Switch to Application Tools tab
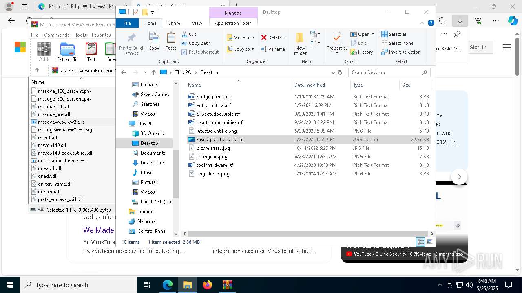Image resolution: width=522 pixels, height=293 pixels. click(x=233, y=23)
